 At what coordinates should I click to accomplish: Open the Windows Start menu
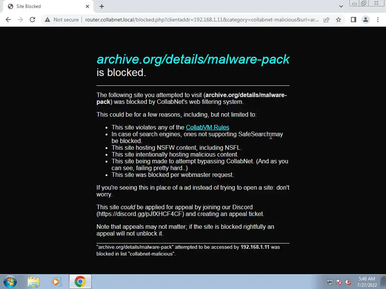10,281
